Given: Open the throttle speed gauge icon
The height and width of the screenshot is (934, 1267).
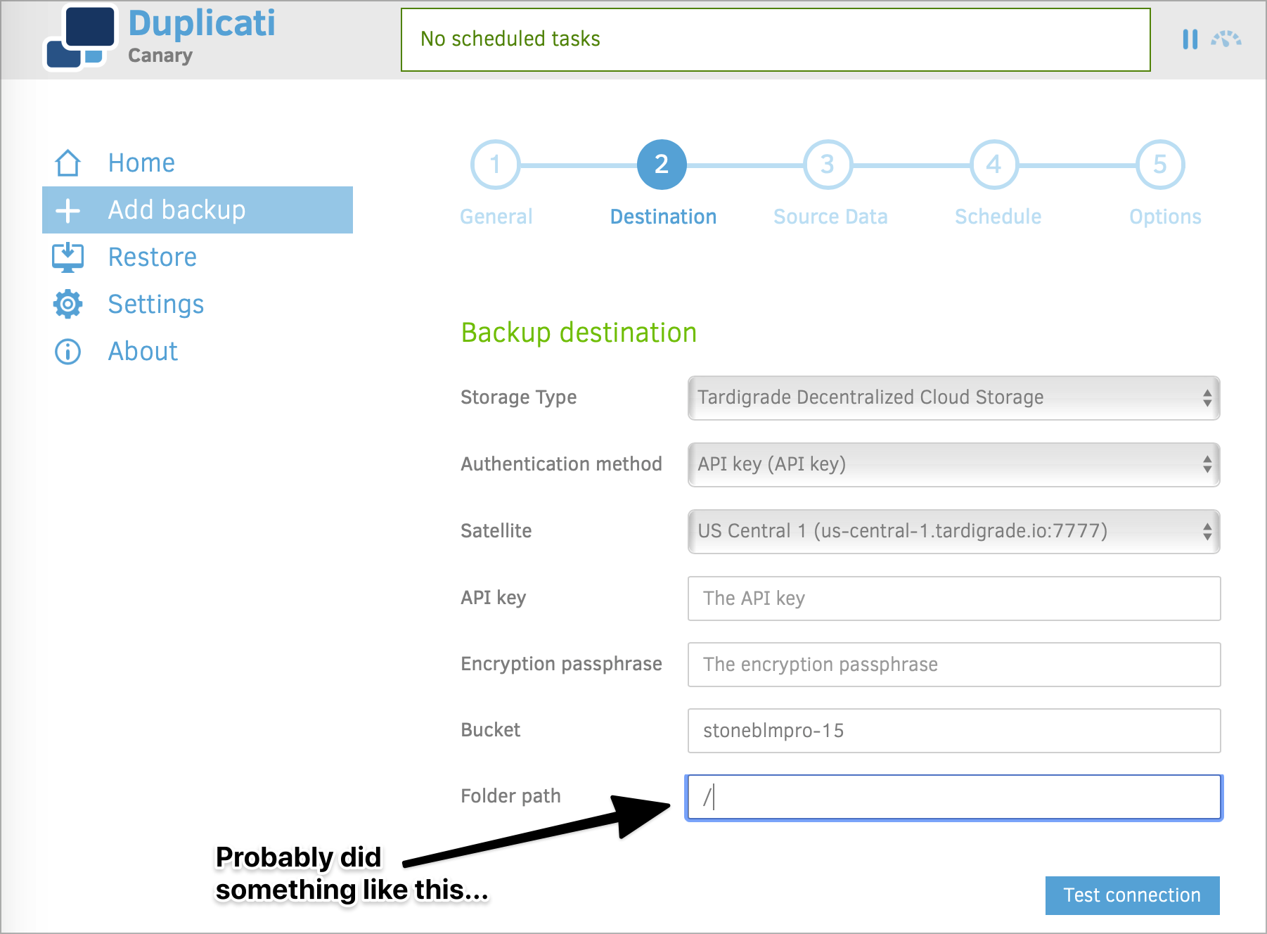Looking at the screenshot, I should click(x=1226, y=39).
